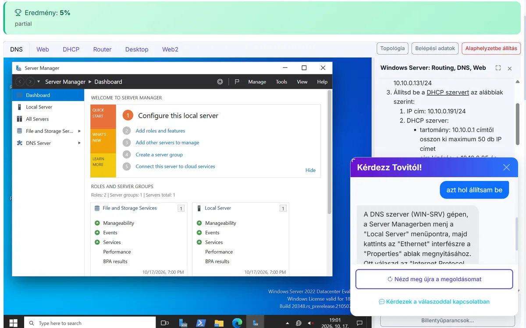Switch to the Web2 tab
Screen dimensions: 526x328
click(x=170, y=49)
